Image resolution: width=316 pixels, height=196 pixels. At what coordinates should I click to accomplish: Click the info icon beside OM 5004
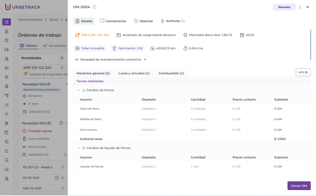click(94, 7)
